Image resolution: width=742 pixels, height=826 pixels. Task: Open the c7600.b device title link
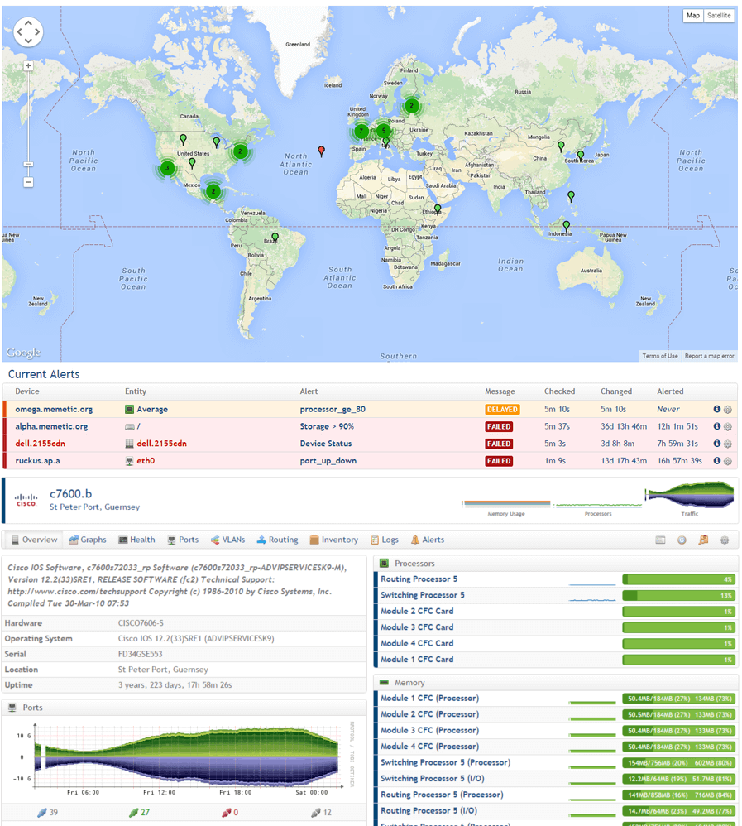pos(71,494)
